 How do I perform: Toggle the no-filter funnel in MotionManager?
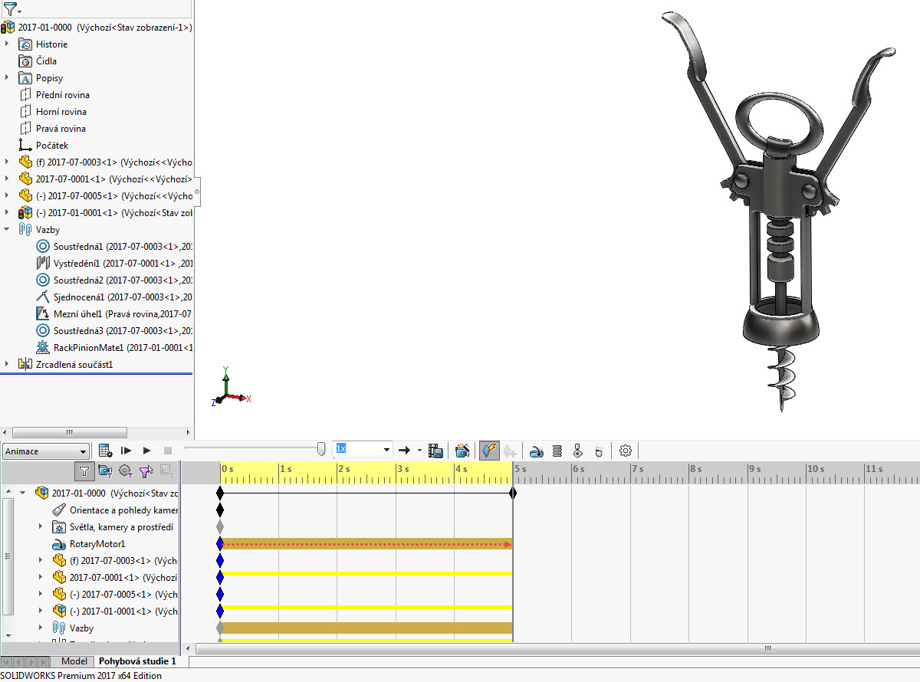coord(84,471)
